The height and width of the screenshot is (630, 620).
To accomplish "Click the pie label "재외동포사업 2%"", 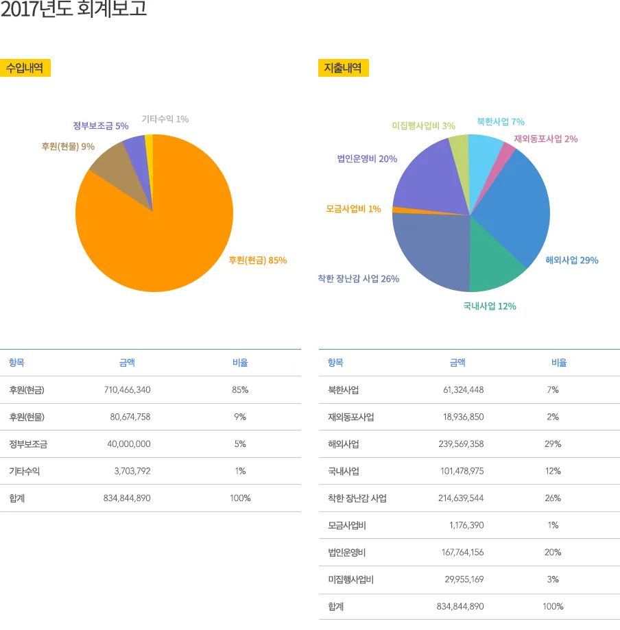I will click(x=546, y=139).
